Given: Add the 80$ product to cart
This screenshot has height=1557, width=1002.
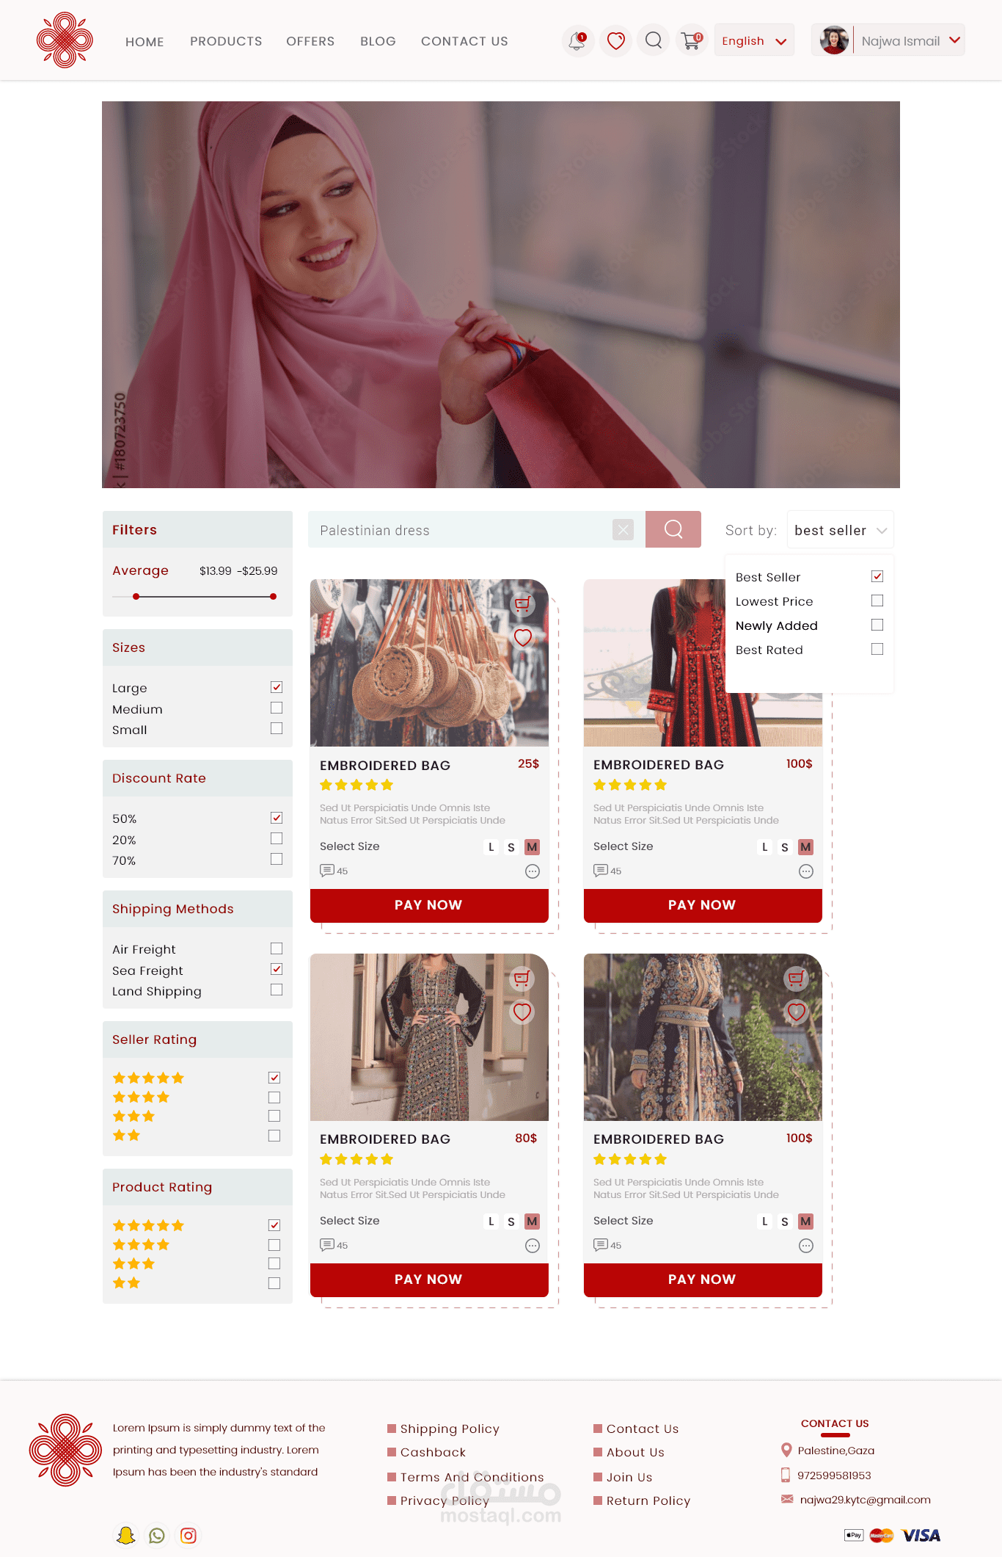Looking at the screenshot, I should [522, 979].
